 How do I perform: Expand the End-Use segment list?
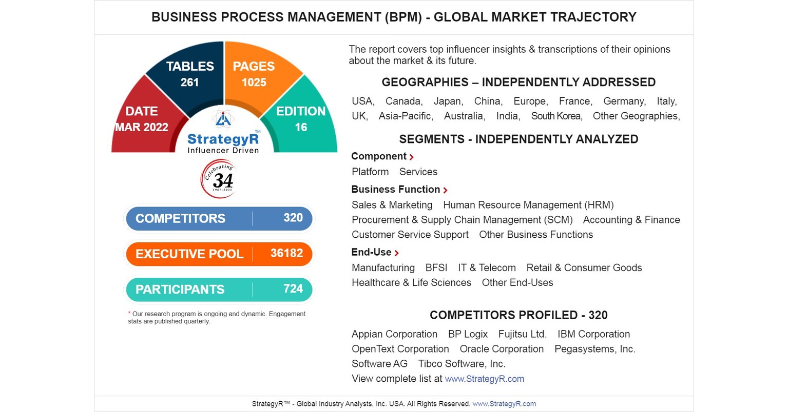372,252
